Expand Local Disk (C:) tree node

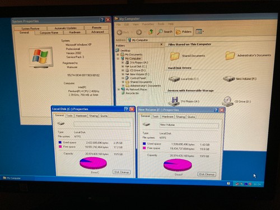click(x=123, y=67)
